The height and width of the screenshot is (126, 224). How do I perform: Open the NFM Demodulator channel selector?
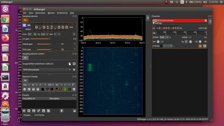point(47,70)
